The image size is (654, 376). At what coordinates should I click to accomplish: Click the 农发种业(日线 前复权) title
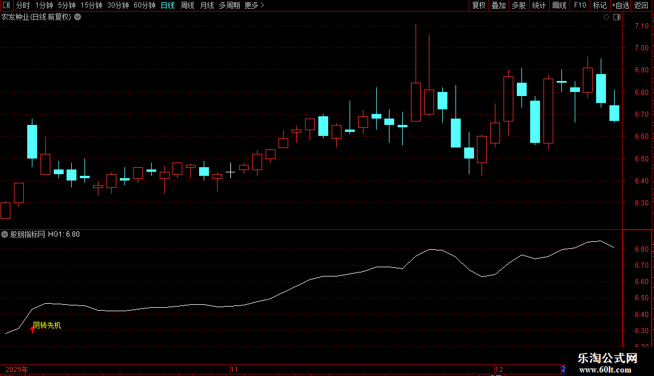click(36, 17)
